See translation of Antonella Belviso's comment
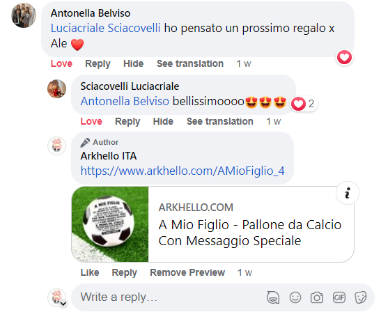Screen dimensions: 381x319 click(190, 63)
